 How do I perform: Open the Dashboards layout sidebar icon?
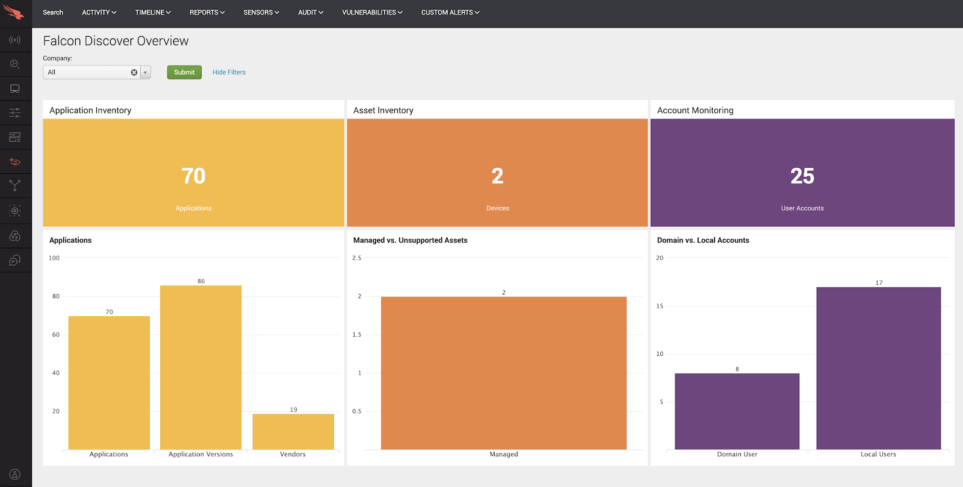pos(15,137)
